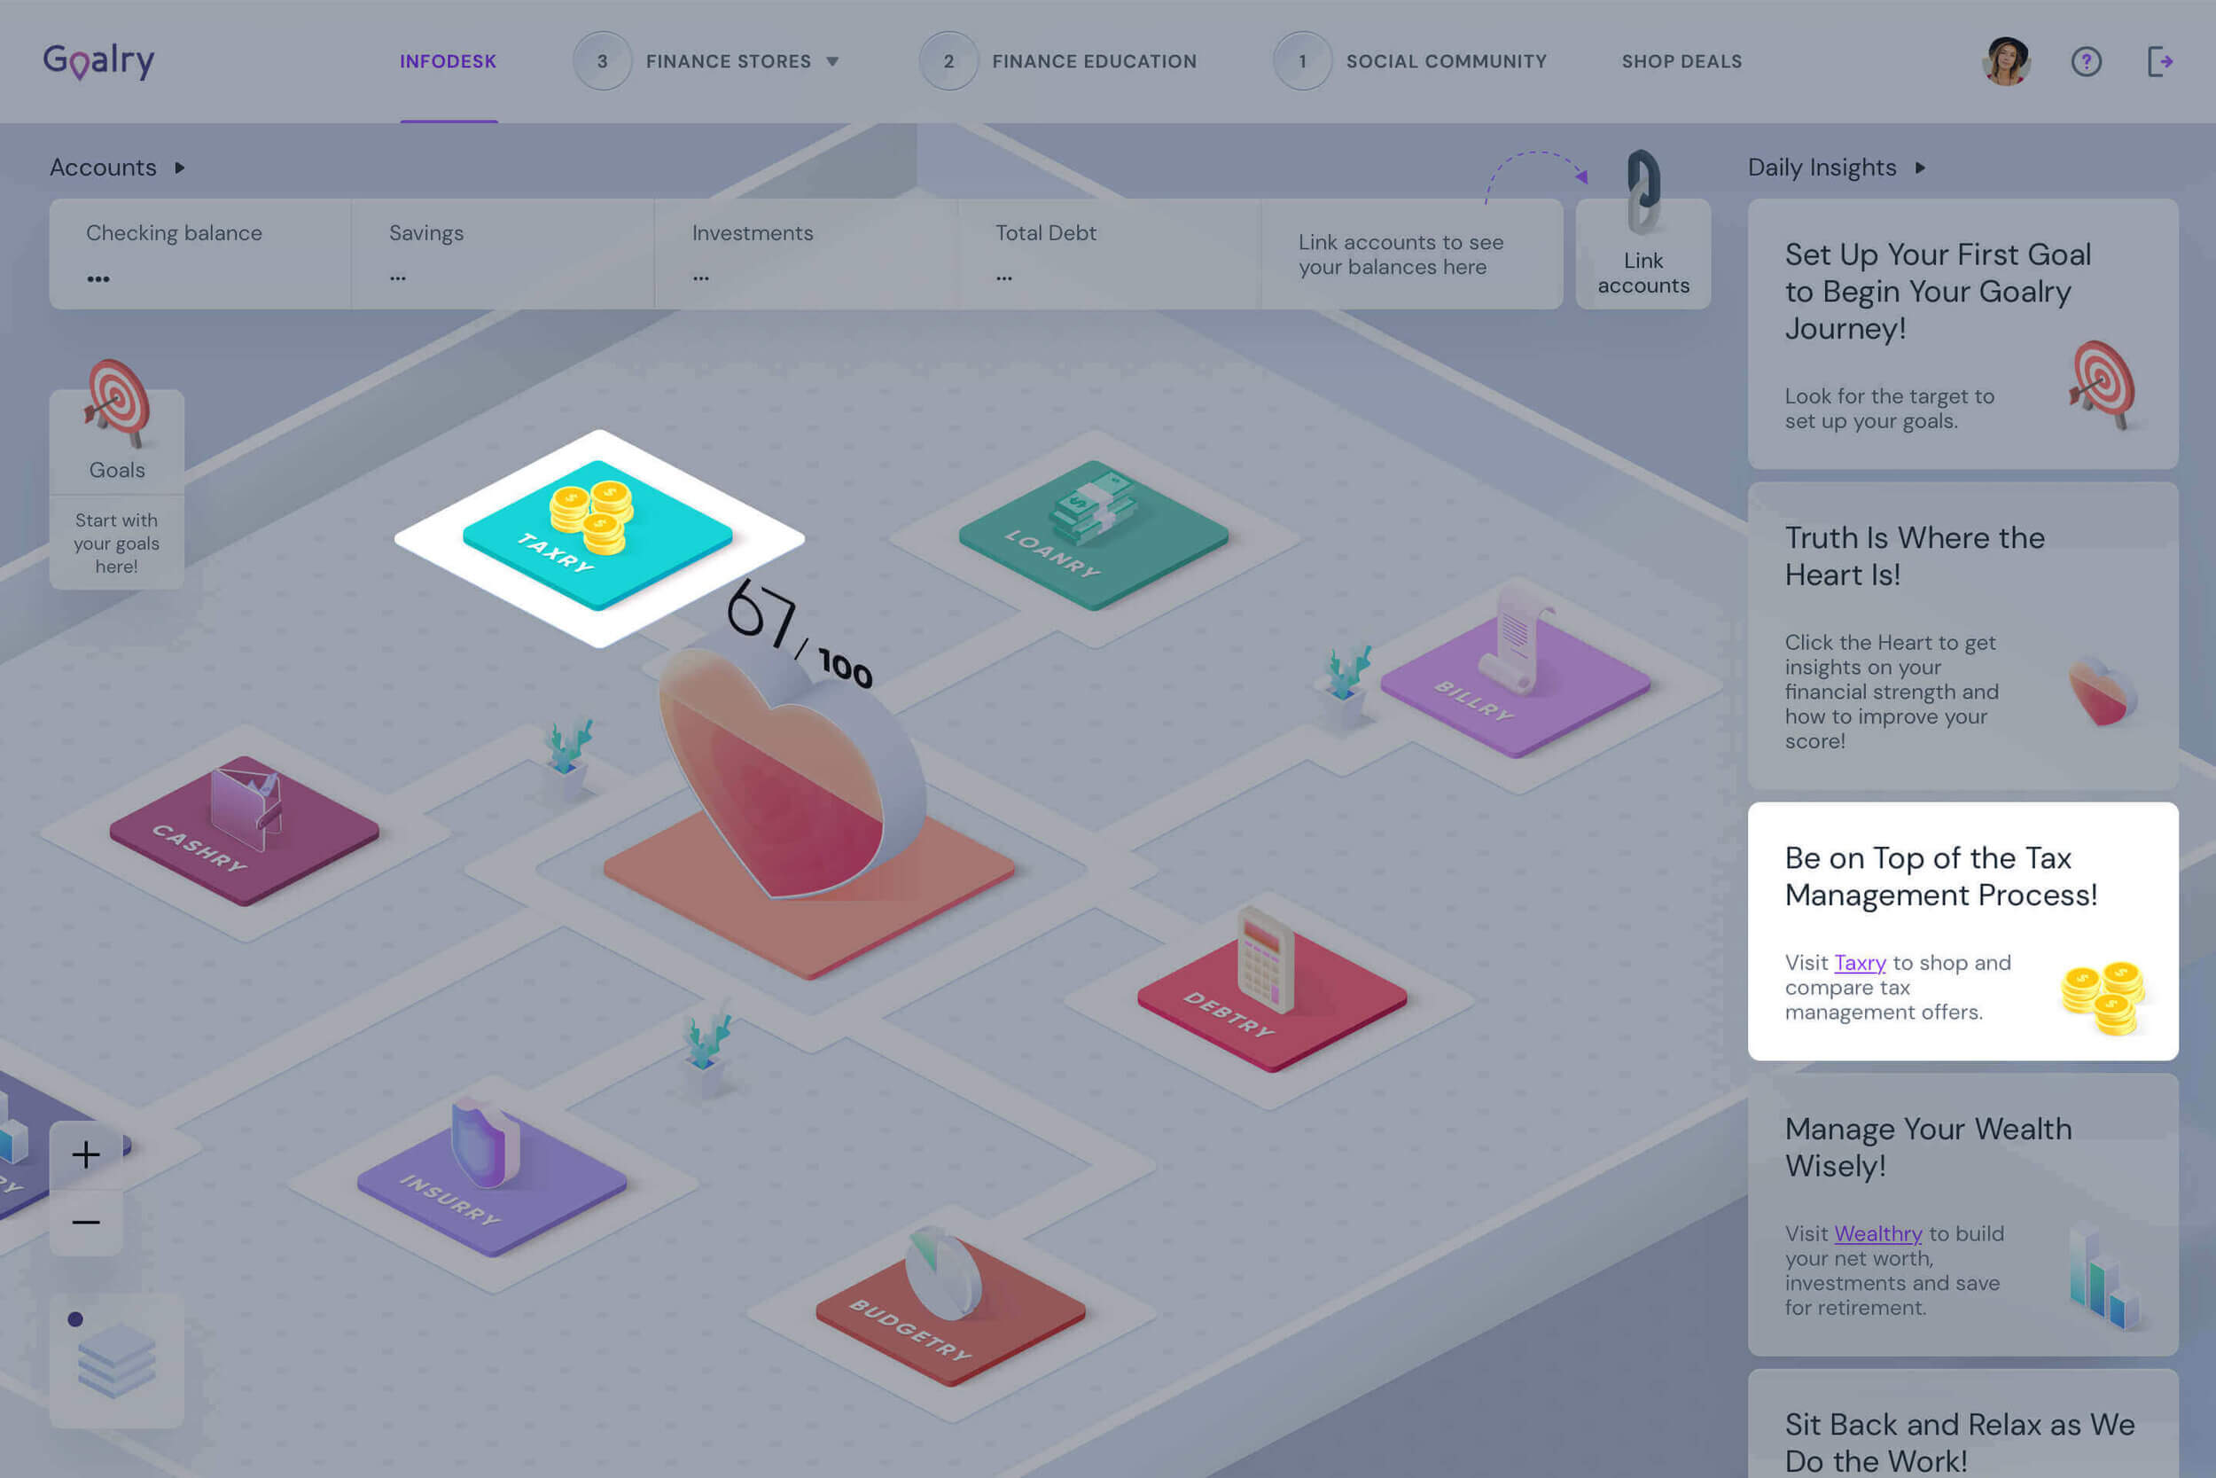2216x1478 pixels.
Task: Open the Shop Deals tab
Action: (1682, 61)
